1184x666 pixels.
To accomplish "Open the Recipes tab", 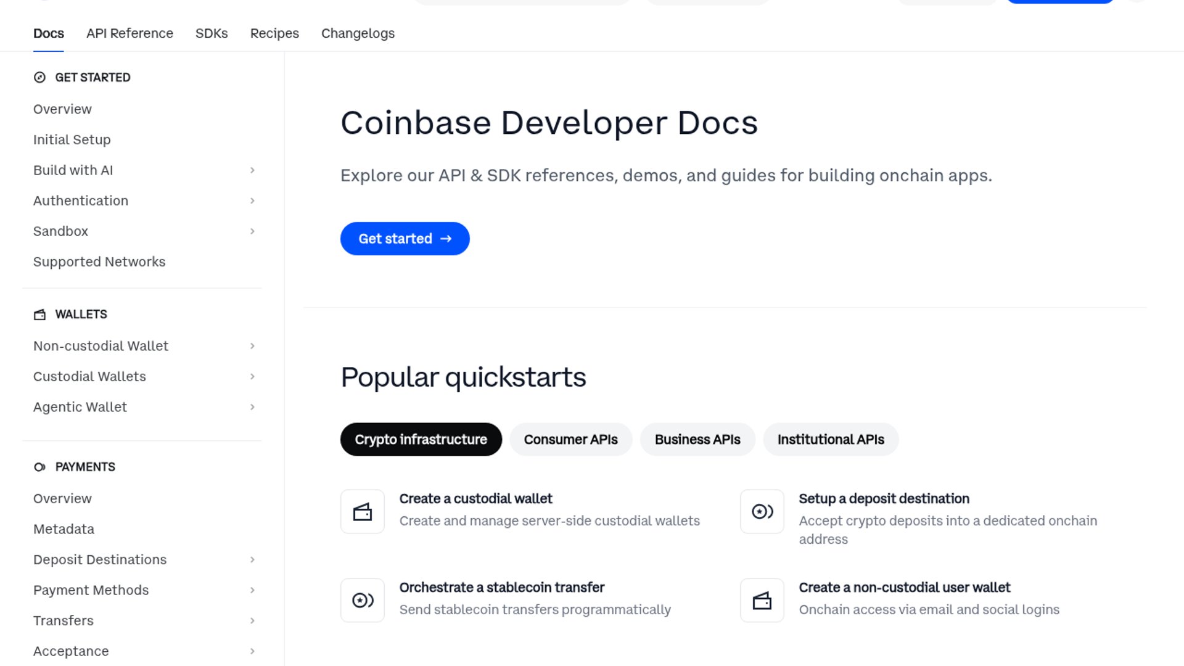I will 274,33.
